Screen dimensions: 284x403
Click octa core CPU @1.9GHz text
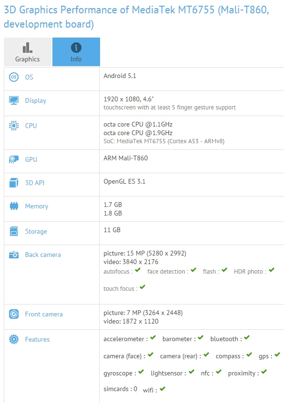138,133
